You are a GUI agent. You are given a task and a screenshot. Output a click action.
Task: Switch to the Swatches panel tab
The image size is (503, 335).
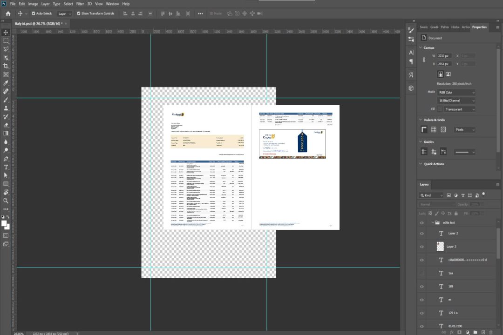(423, 27)
